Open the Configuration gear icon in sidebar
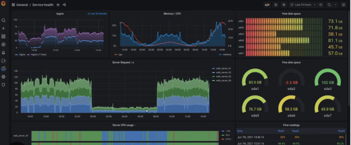The image size is (351, 145). coord(3,77)
